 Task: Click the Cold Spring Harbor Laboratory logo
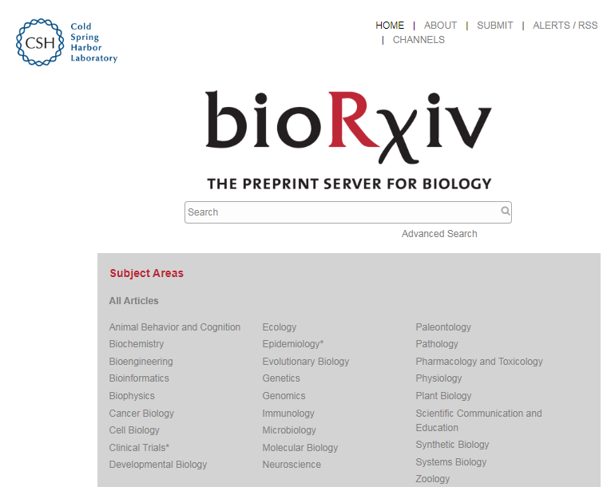(66, 42)
